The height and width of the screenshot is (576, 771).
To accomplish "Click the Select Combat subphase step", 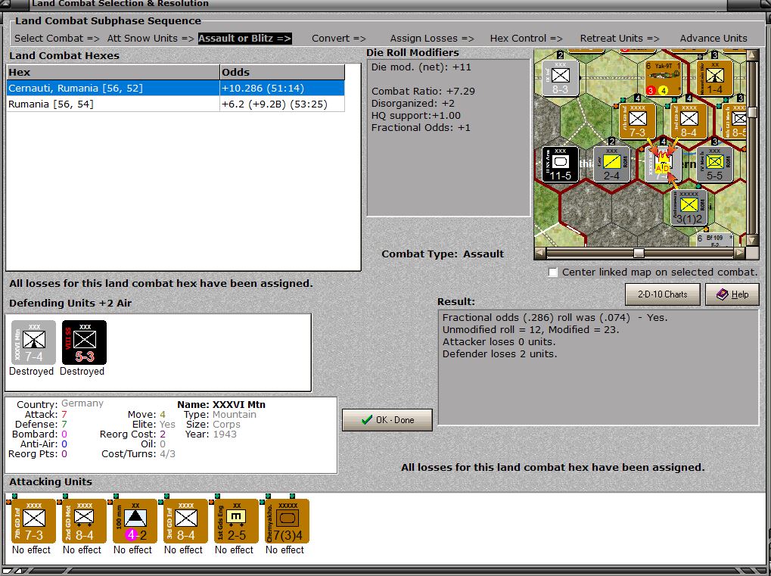I will (x=57, y=38).
